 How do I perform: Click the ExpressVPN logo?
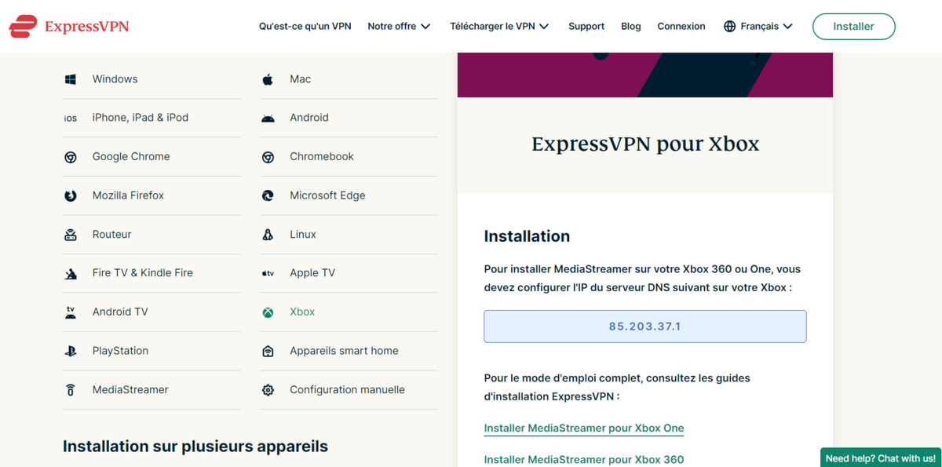(69, 27)
